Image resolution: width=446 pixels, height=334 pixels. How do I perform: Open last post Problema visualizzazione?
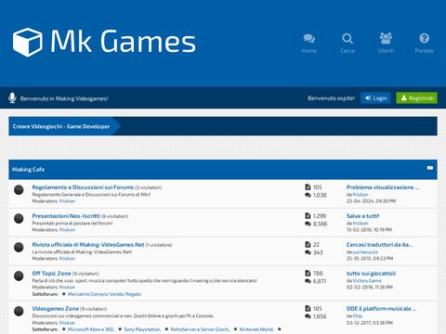383,187
